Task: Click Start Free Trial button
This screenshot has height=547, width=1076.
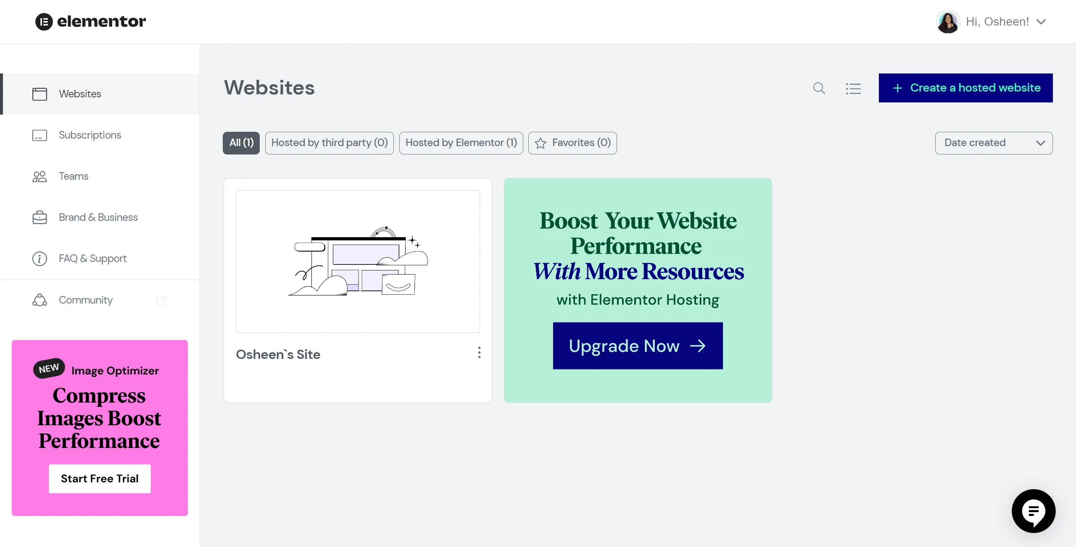Action: click(x=100, y=479)
